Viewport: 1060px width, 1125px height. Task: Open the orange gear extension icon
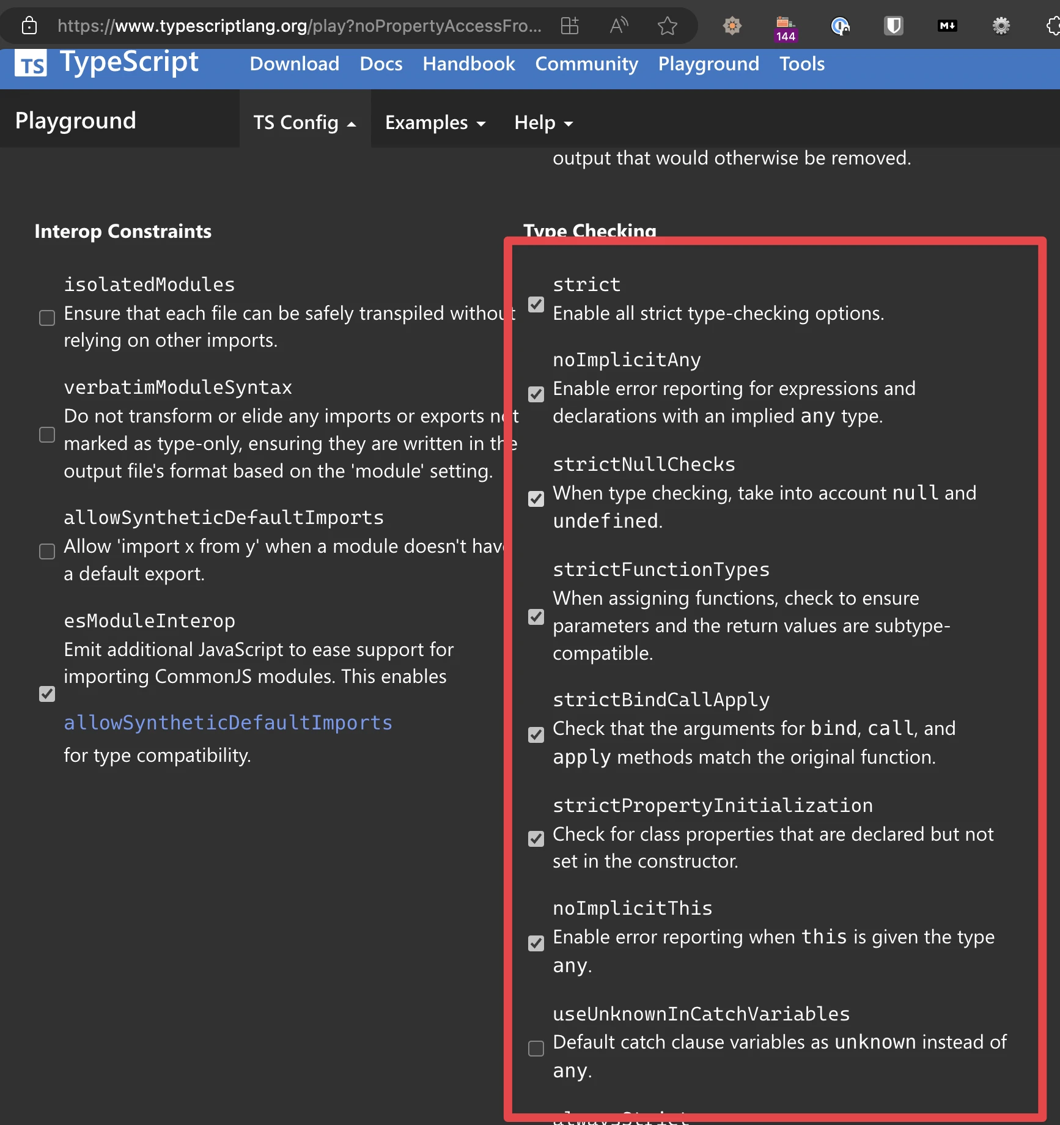pyautogui.click(x=732, y=26)
